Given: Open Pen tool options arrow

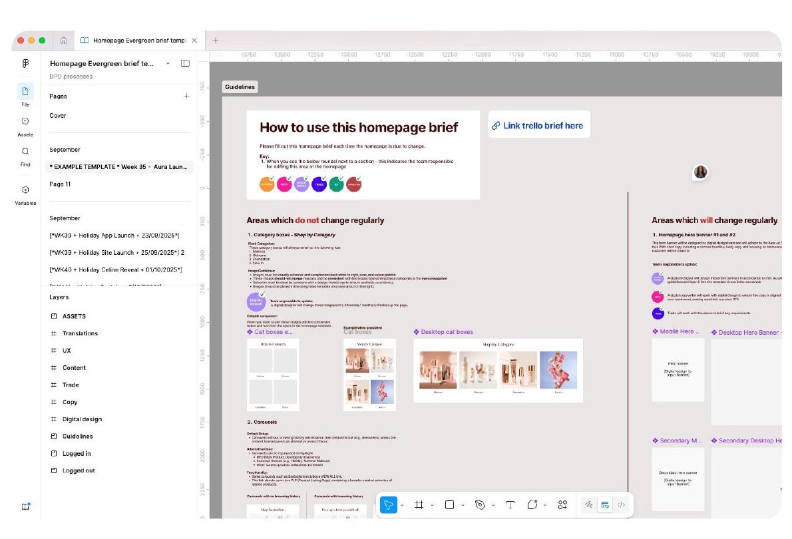Looking at the screenshot, I should [x=493, y=505].
